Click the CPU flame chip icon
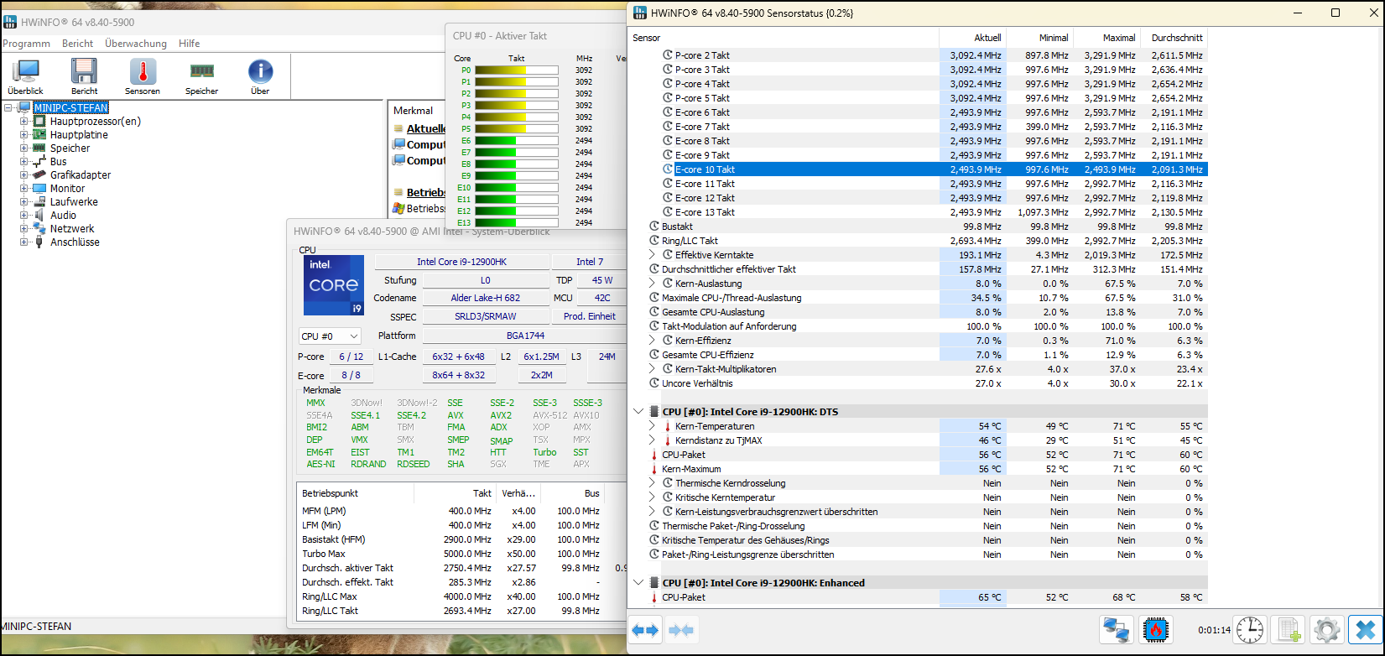This screenshot has height=656, width=1385. point(1155,629)
